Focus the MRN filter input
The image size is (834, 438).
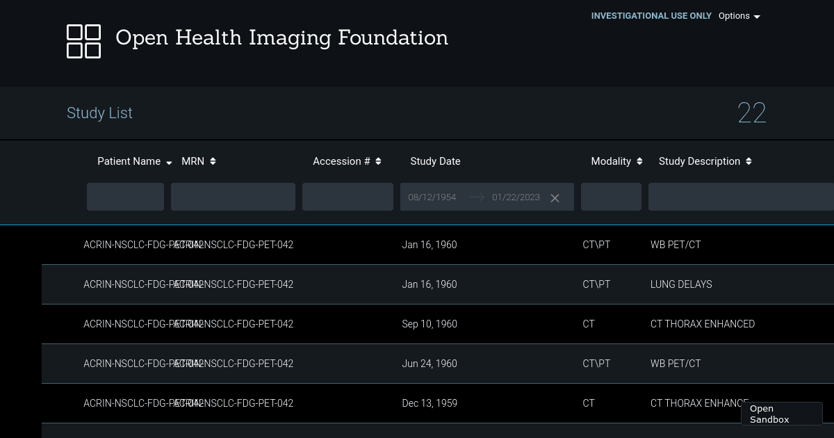click(x=233, y=197)
